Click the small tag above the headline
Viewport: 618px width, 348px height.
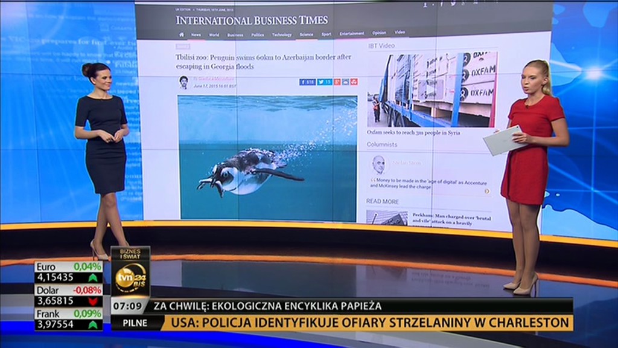pyautogui.click(x=182, y=47)
